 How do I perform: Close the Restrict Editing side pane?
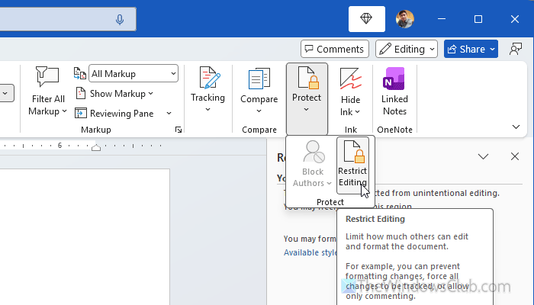pos(515,156)
